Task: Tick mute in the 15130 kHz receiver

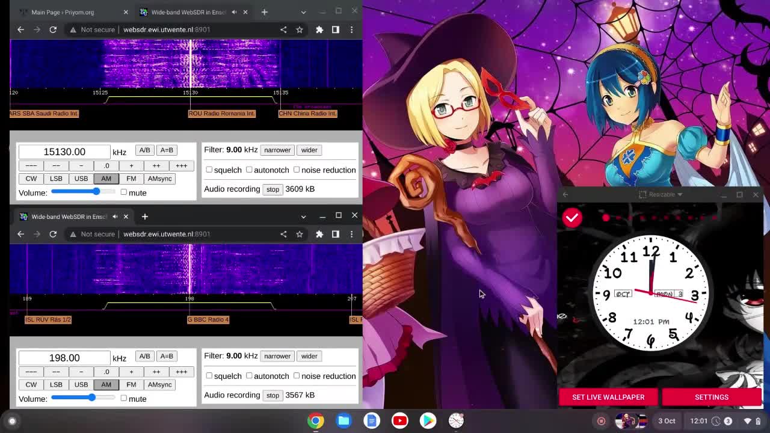Action: pos(123,192)
